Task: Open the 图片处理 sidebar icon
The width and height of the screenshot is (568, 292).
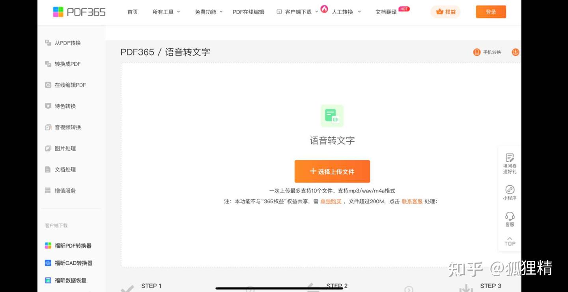Action: 48,148
